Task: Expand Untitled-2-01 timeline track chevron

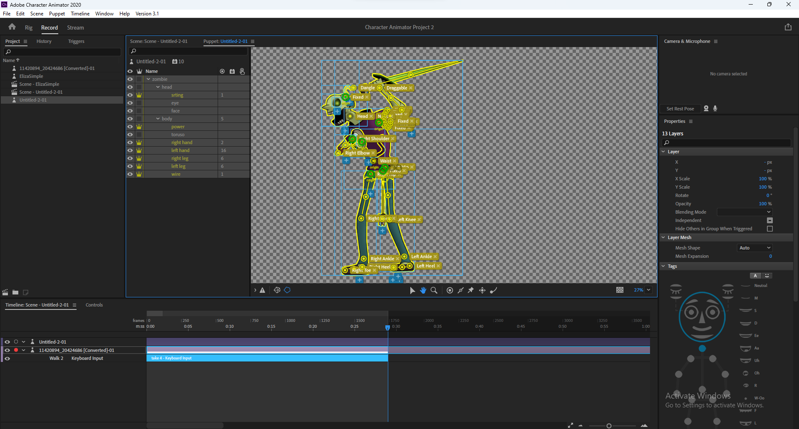Action: [x=24, y=342]
